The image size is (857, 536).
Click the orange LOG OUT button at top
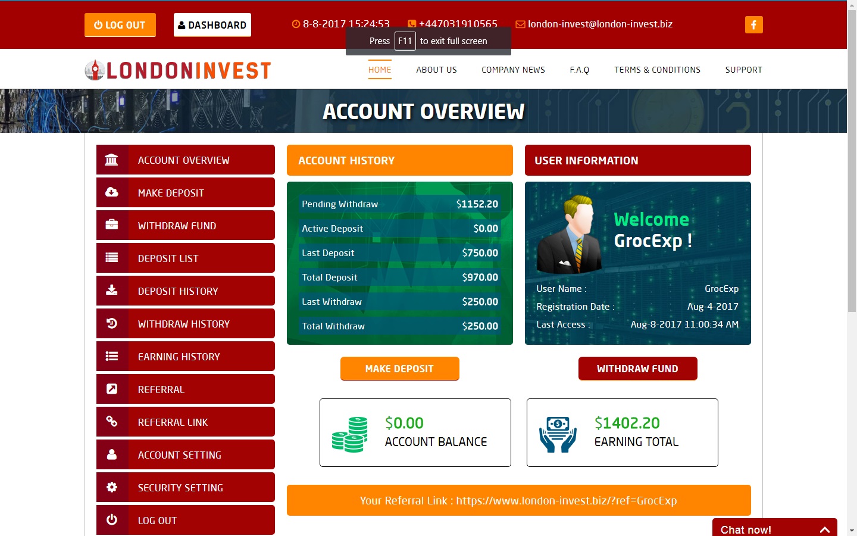[x=120, y=25]
